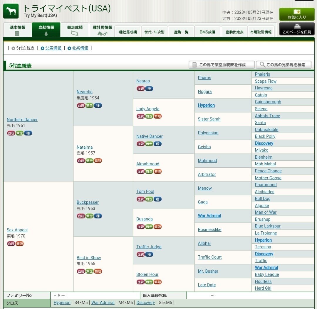Create fictional pedigree with この馬で架空血統表を作成
Image resolution: width=317 pixels, height=309 pixels.
point(222,65)
